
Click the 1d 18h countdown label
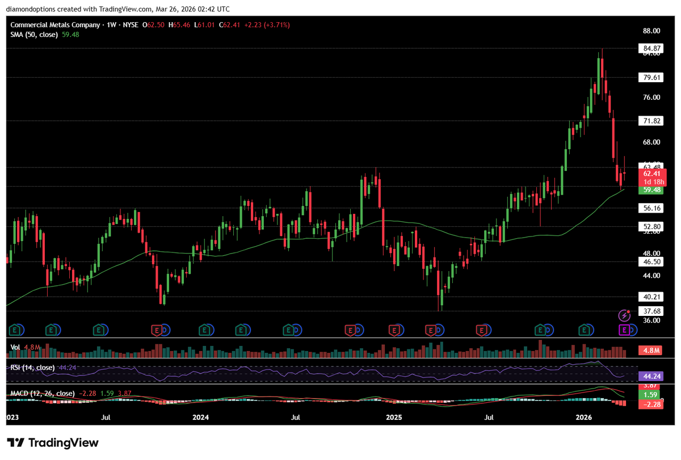click(653, 182)
